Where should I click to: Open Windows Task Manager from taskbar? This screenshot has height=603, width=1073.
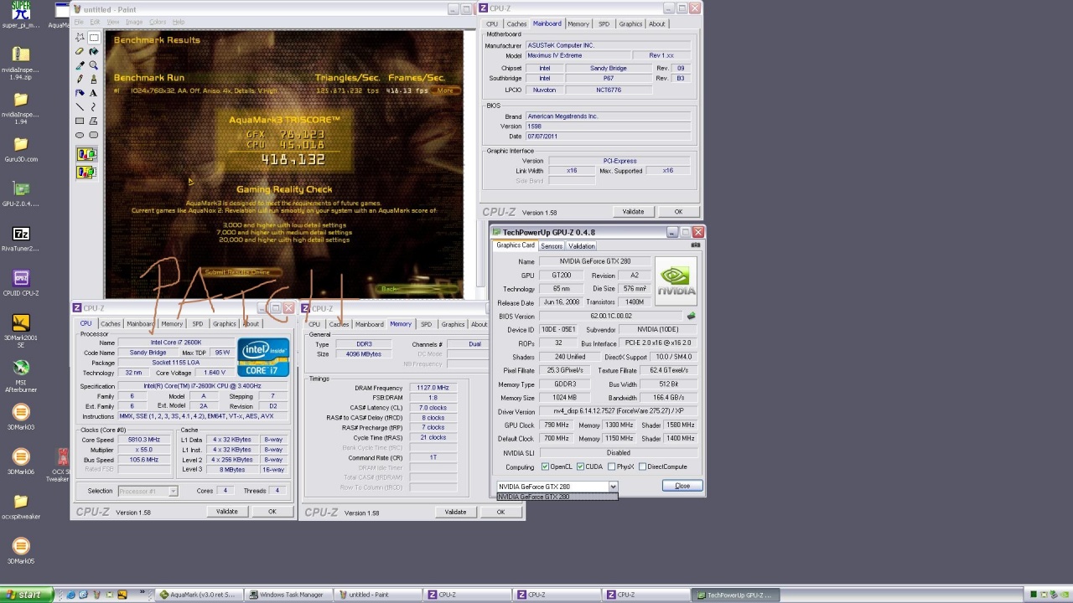[287, 595]
